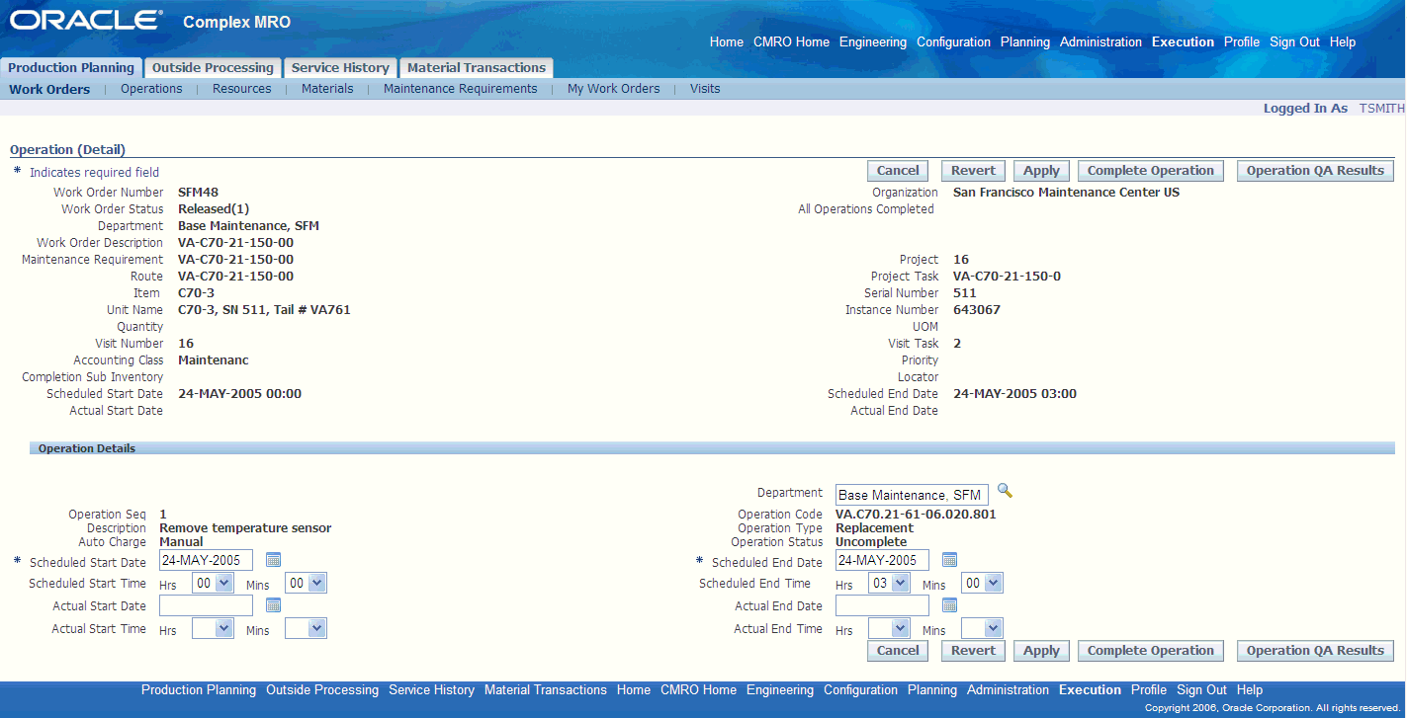Expand the Scheduled Start Time Hrs dropdown

pyautogui.click(x=213, y=583)
